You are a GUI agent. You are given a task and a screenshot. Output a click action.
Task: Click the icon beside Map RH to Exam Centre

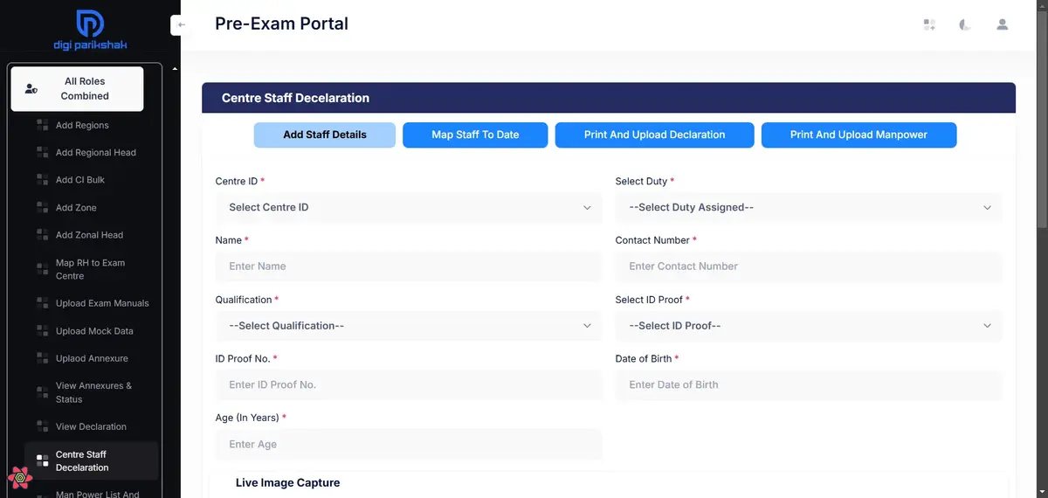click(x=42, y=269)
